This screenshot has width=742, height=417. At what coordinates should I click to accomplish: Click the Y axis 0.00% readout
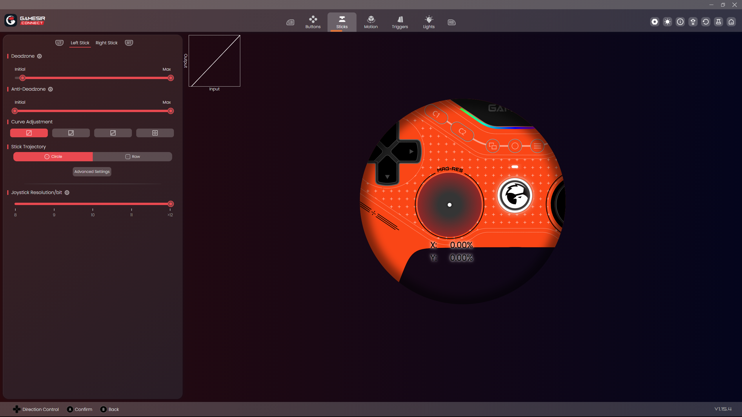(461, 258)
